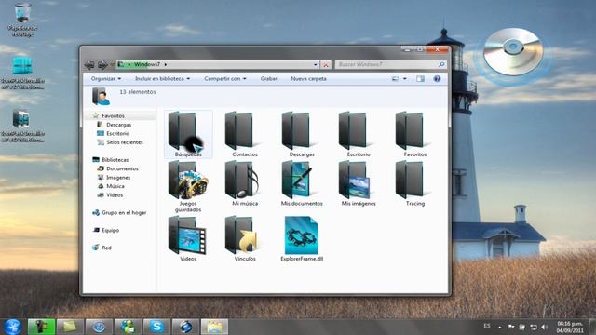
Task: Open the address bar history dropdown
Action: [x=316, y=64]
